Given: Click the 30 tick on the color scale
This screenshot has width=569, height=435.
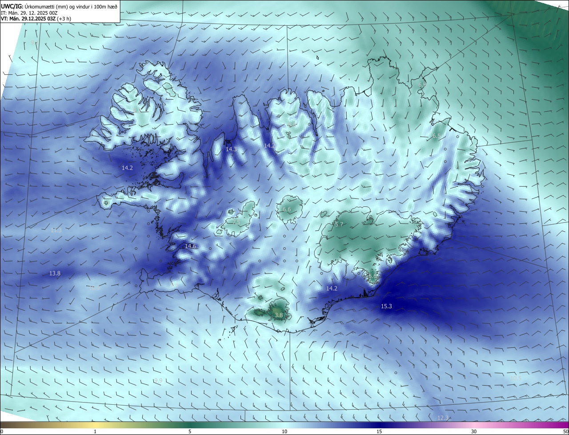Looking at the screenshot, I should click(474, 431).
